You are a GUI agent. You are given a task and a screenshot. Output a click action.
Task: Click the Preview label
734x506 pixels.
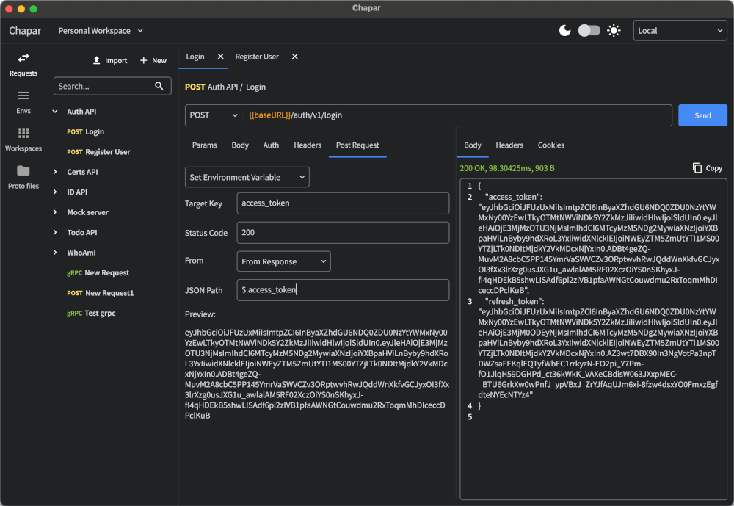point(200,314)
